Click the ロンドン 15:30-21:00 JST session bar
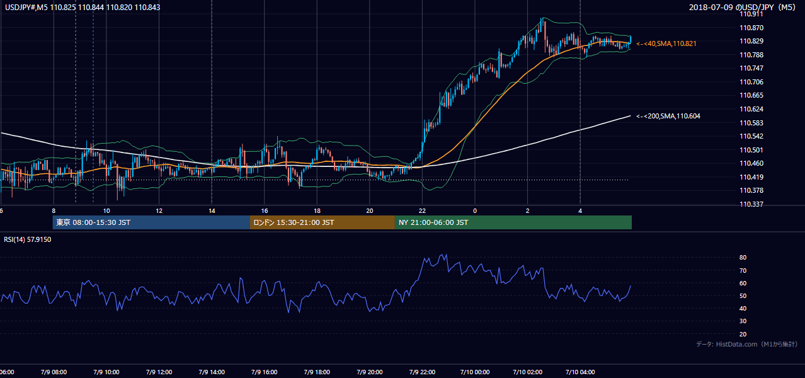Viewport: 805px width, 378px height. (x=323, y=222)
